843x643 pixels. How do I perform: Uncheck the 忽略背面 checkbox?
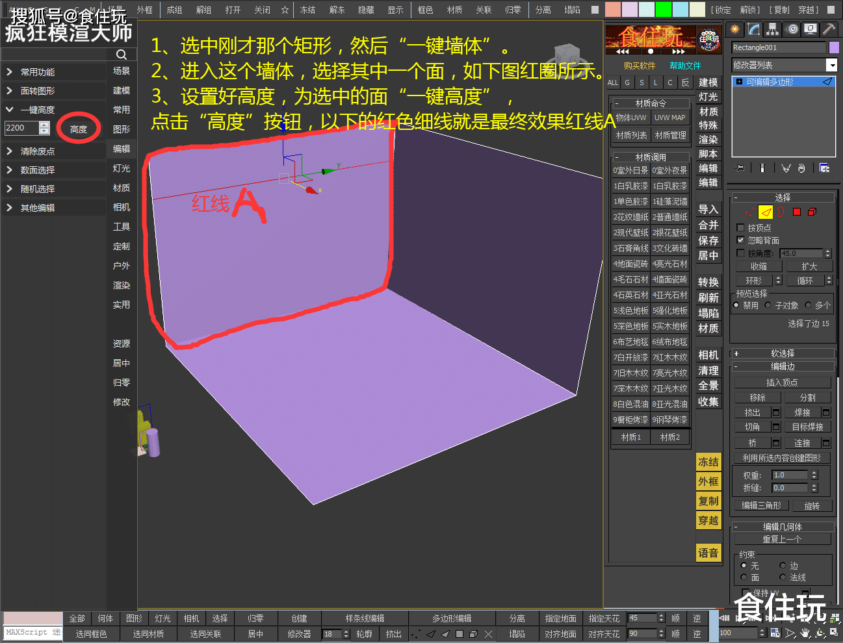pyautogui.click(x=740, y=240)
